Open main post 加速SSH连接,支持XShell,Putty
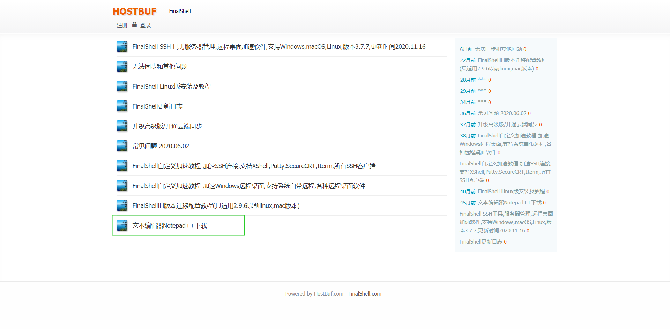Image resolution: width=670 pixels, height=329 pixels. [x=254, y=166]
